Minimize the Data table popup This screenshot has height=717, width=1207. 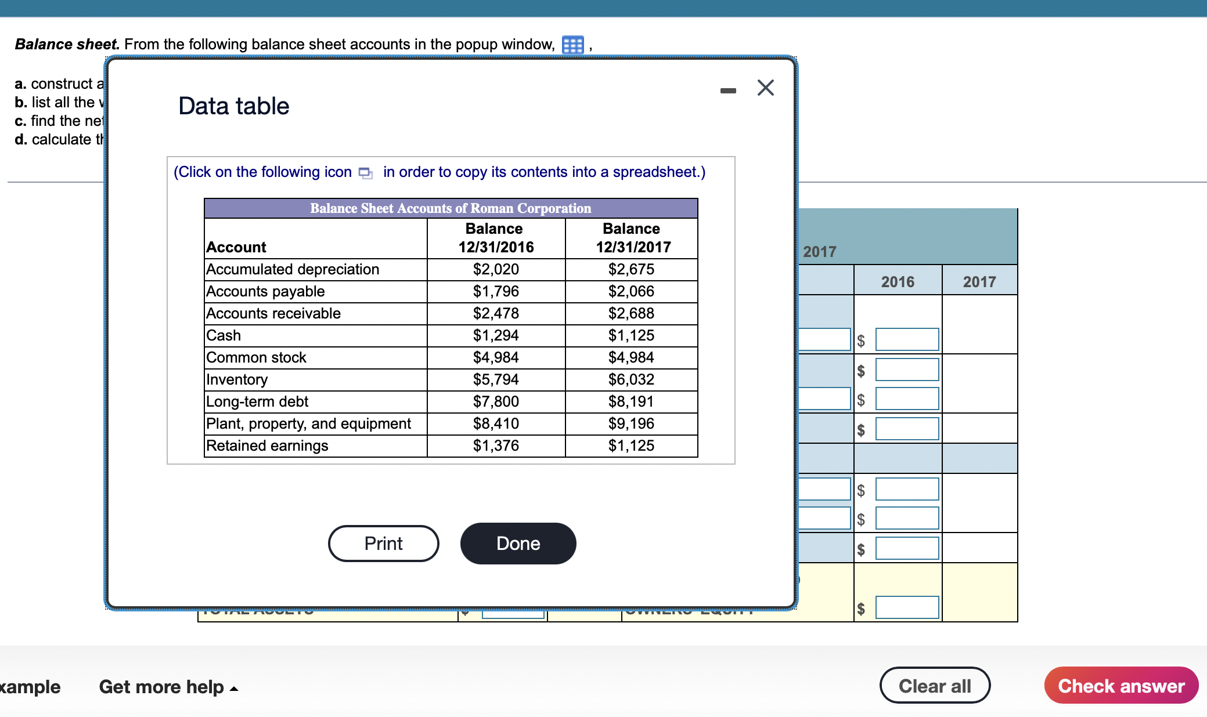point(728,90)
